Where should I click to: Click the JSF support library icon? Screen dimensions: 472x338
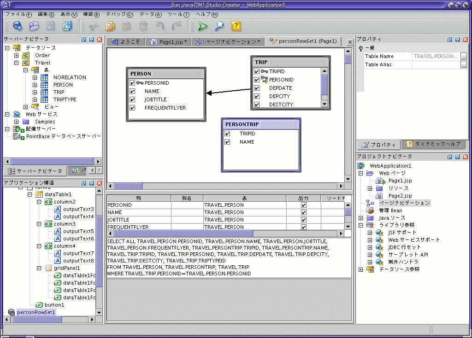(379, 233)
